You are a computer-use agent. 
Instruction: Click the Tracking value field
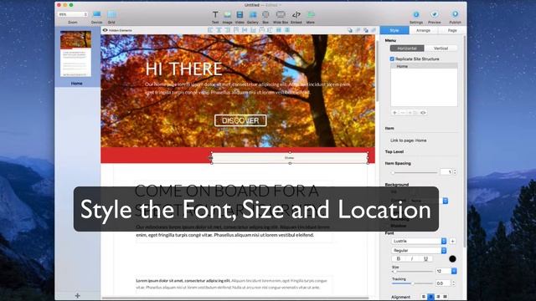click(x=443, y=283)
